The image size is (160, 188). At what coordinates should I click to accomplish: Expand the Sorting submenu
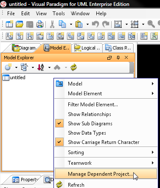[106, 152]
